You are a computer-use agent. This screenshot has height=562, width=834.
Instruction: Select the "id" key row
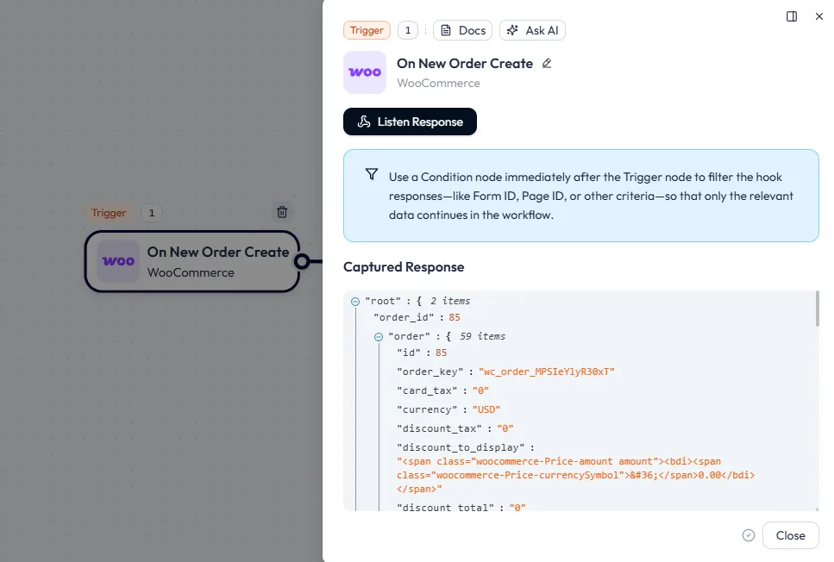[x=422, y=353]
